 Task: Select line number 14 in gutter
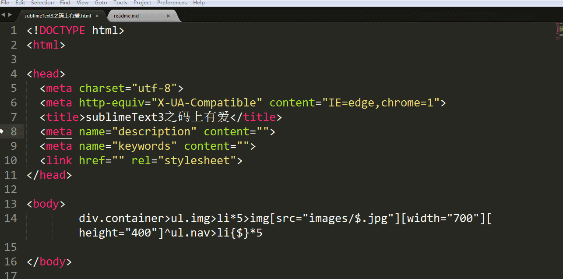pos(11,218)
